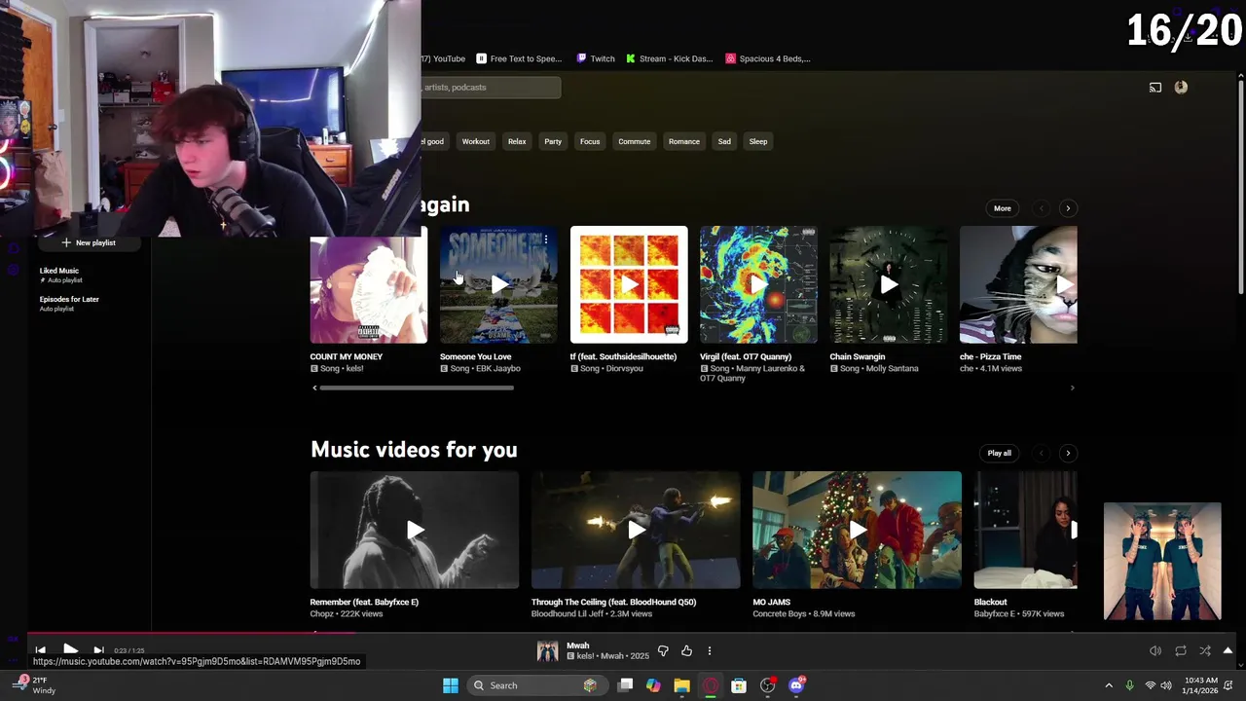Click the COUNT MY MONEY title link
1246x701 pixels.
pyautogui.click(x=347, y=356)
